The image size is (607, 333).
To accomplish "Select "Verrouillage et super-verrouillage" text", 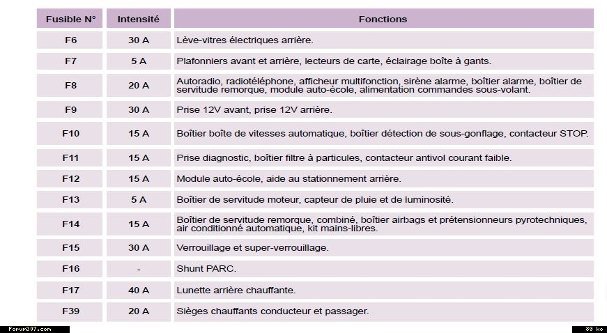I will point(252,248).
